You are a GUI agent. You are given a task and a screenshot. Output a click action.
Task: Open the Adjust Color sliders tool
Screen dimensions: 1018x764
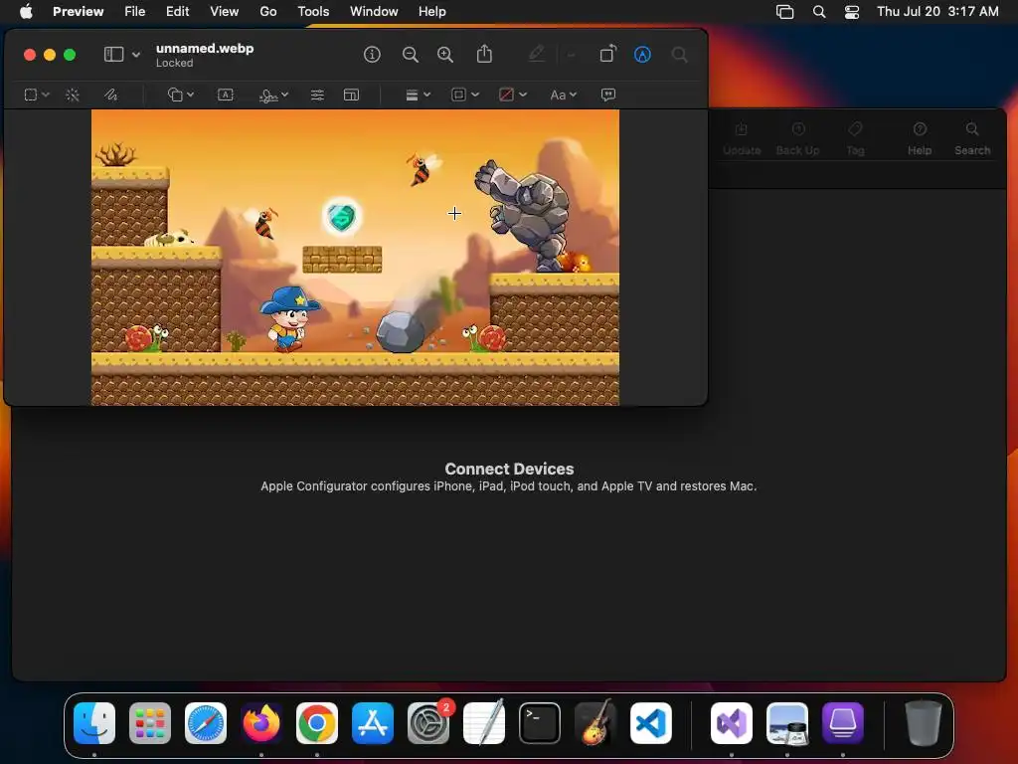[x=317, y=95]
